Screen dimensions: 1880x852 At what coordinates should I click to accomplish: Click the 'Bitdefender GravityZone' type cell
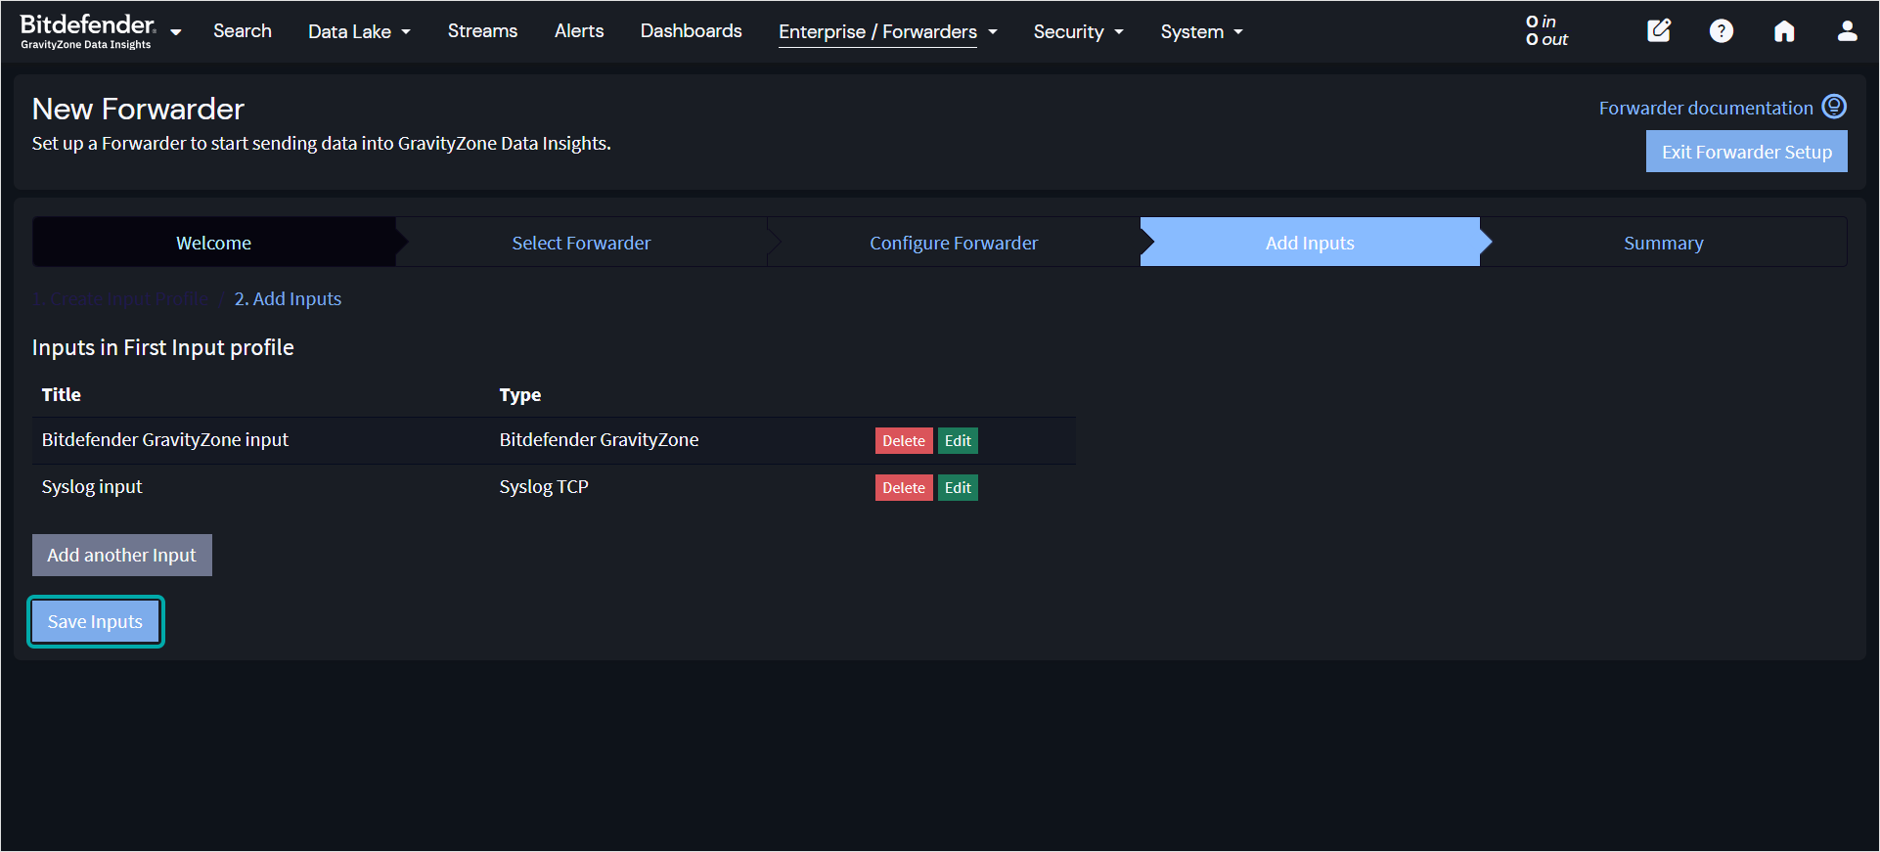599,439
